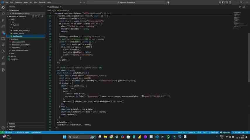Expand the Outline section
The width and height of the screenshot is (250, 140).
coord(12,124)
